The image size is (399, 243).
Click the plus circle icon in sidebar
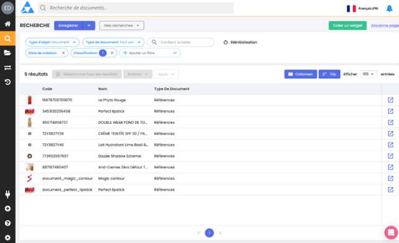[7, 208]
